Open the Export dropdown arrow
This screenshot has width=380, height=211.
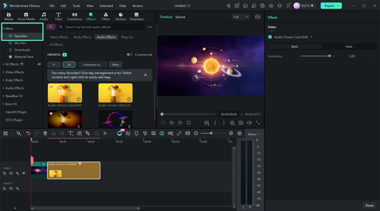[x=338, y=6]
